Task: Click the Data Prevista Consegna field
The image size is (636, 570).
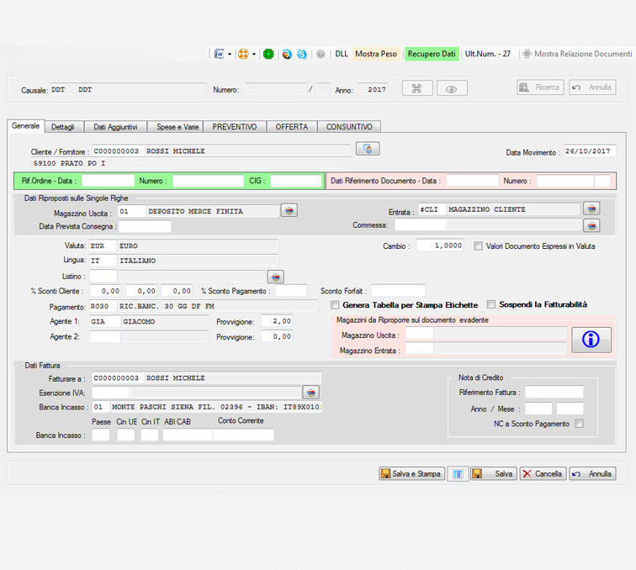Action: [x=145, y=226]
